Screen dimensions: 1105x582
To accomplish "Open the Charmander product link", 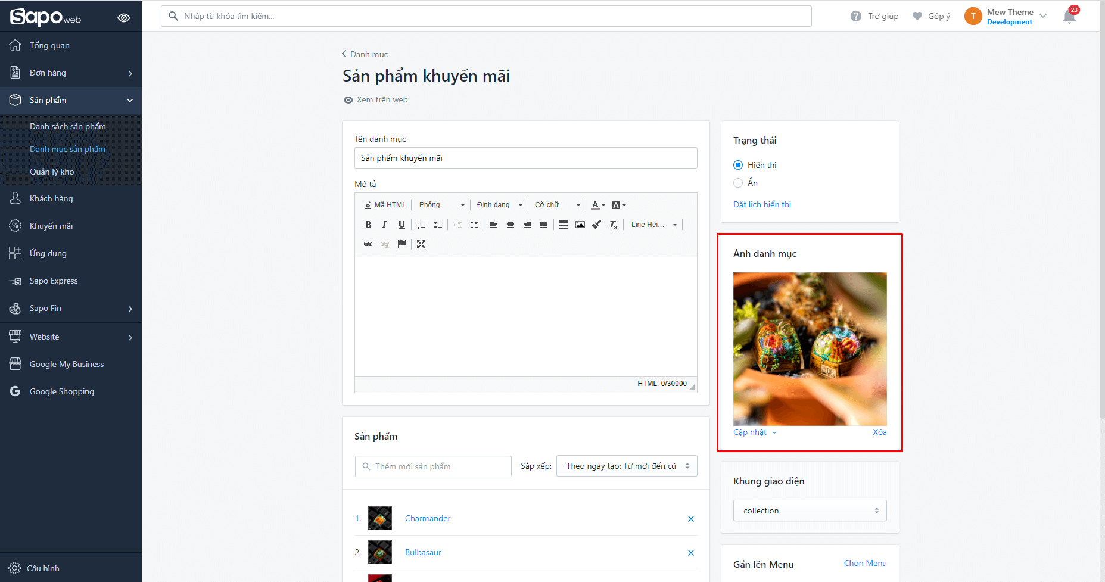I will point(428,518).
